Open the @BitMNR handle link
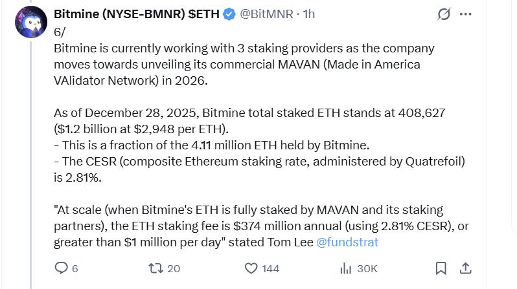This screenshot has height=289, width=517. tap(266, 14)
